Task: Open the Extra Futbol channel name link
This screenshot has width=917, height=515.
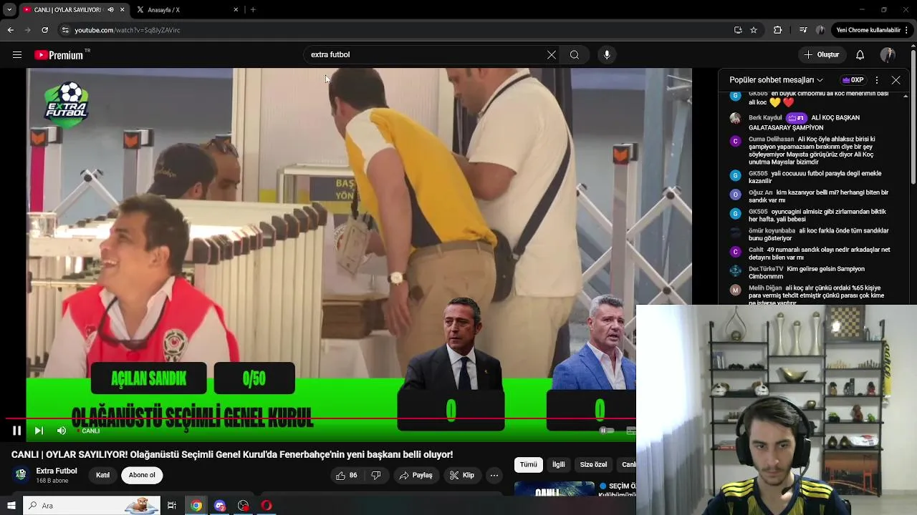Action: [x=57, y=471]
